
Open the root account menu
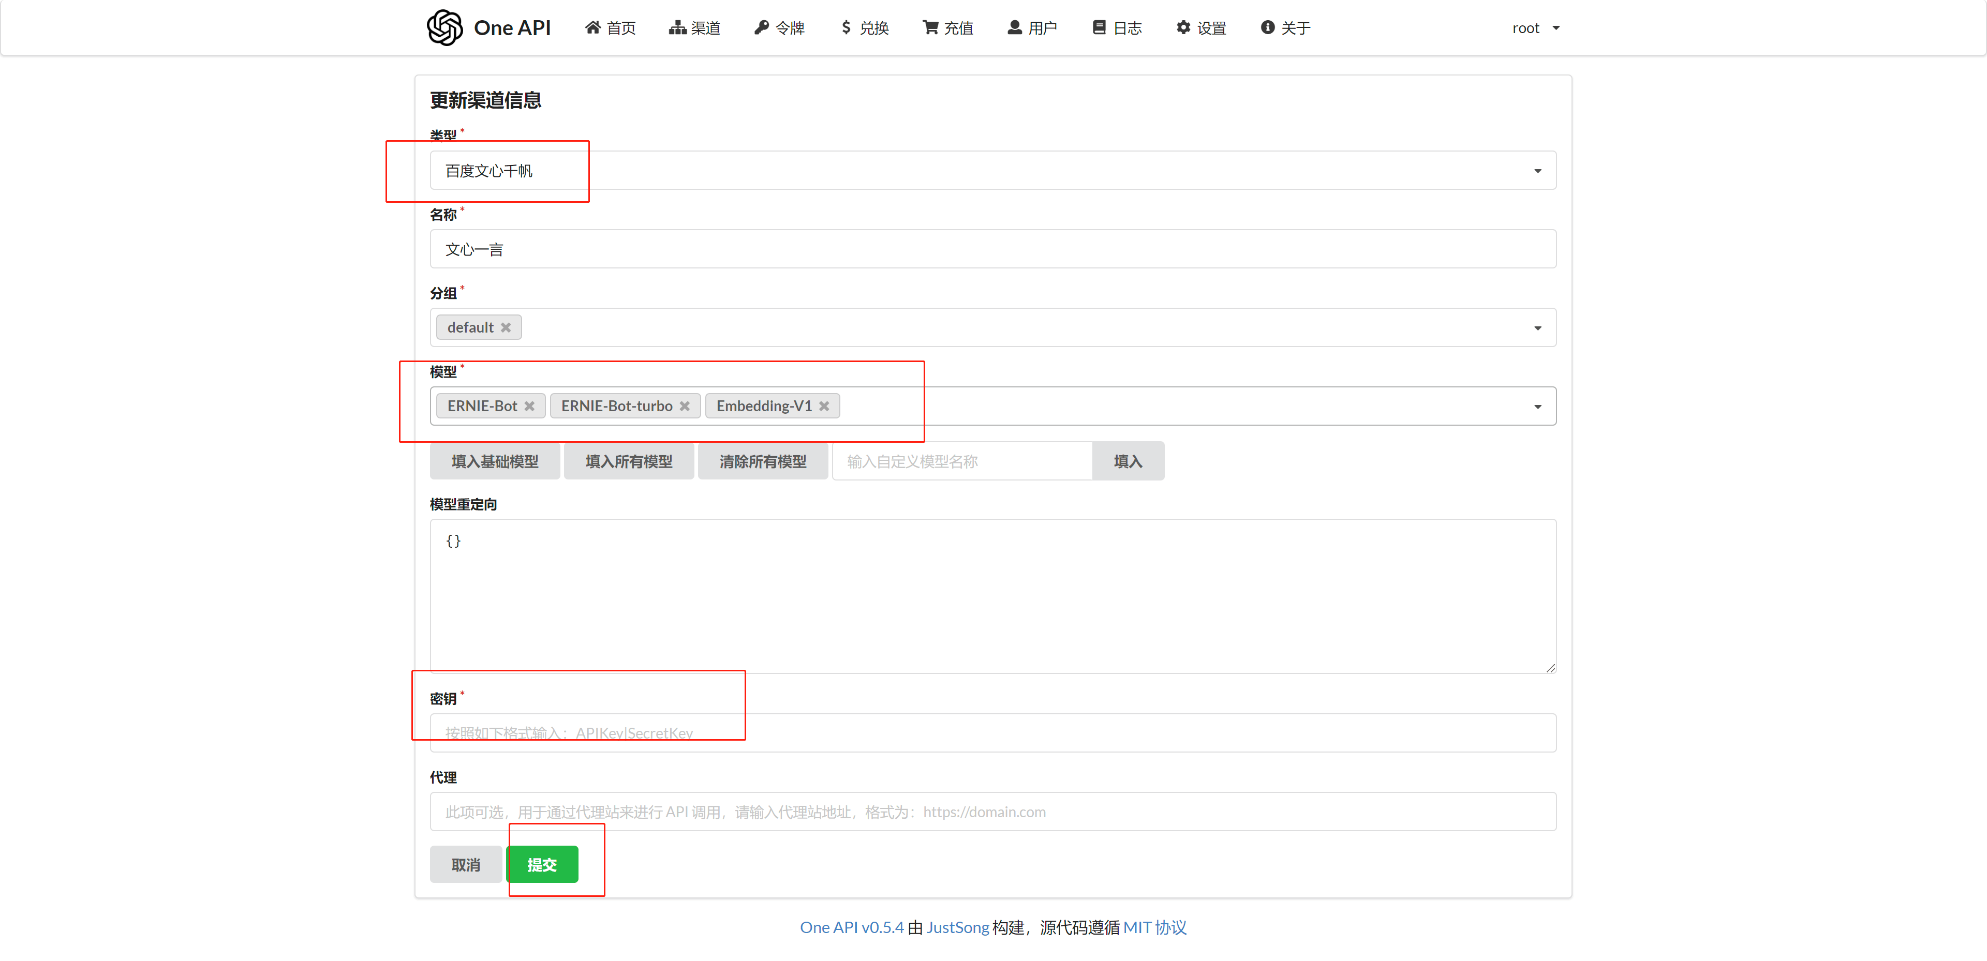[1535, 28]
